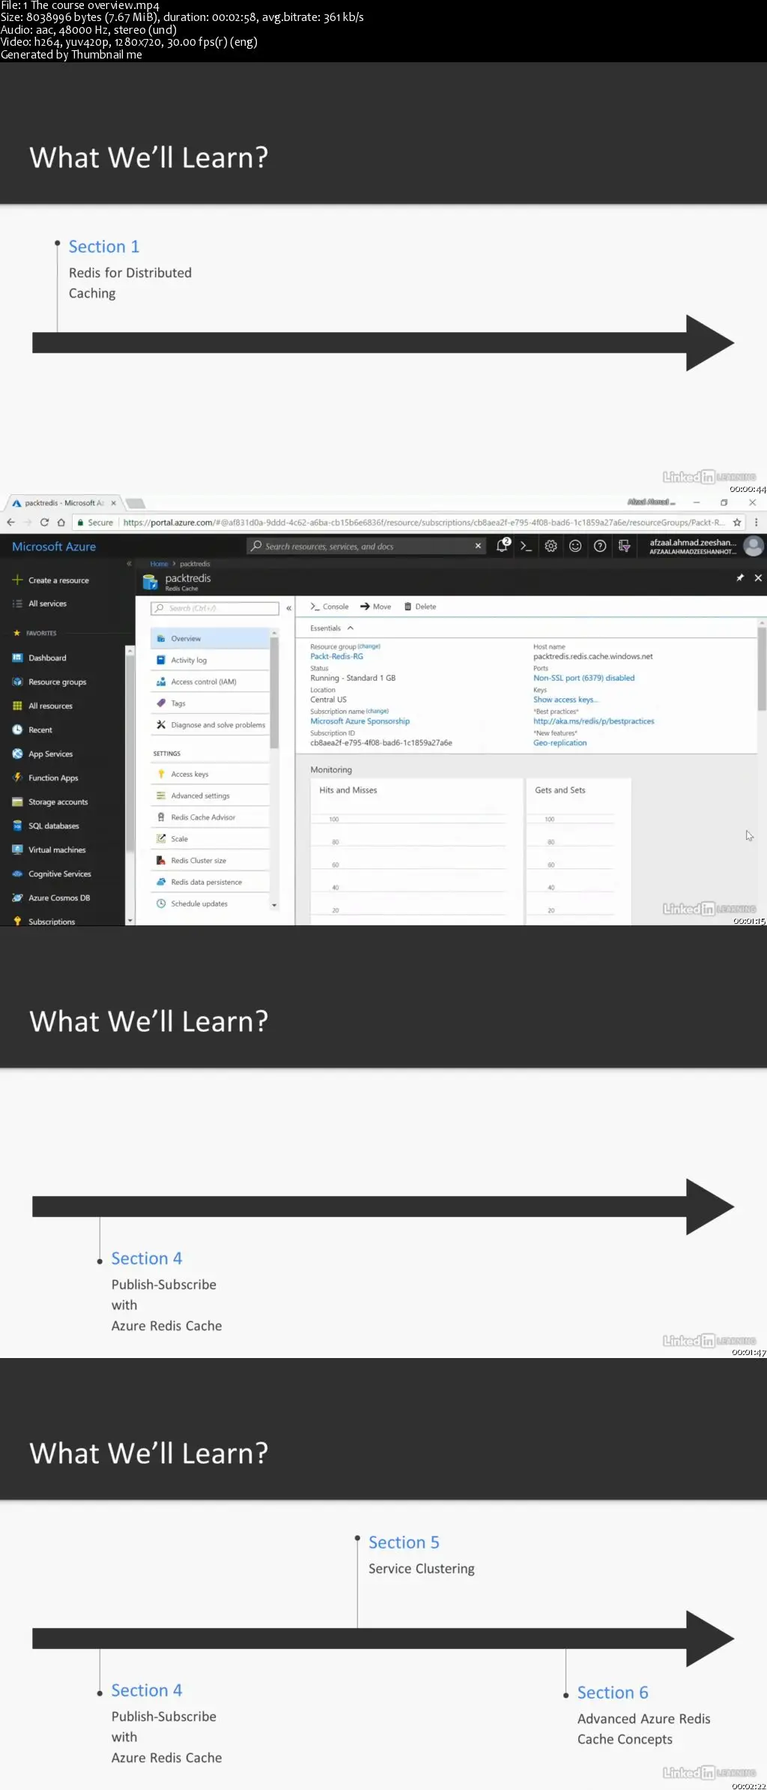
Task: Open Geo-replication link
Action: point(560,743)
